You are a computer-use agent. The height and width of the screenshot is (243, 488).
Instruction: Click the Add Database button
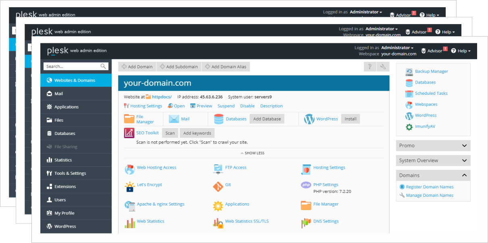(267, 119)
